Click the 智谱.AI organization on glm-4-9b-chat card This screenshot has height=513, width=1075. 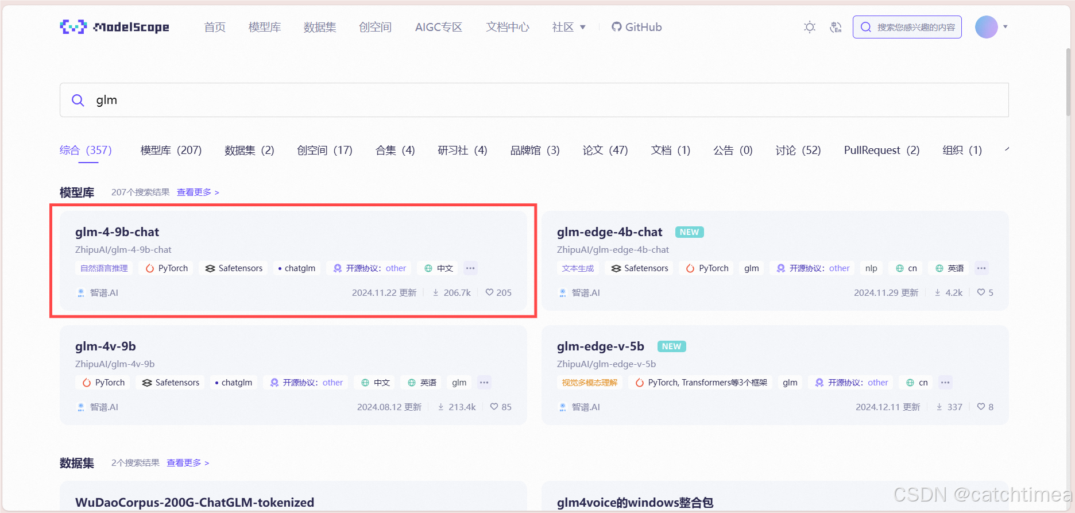coord(98,293)
